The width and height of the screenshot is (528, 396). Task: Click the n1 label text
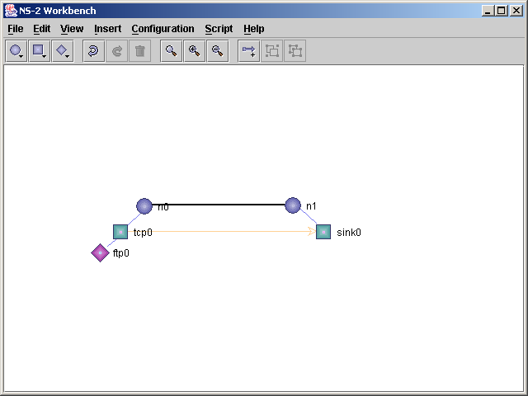click(x=311, y=206)
